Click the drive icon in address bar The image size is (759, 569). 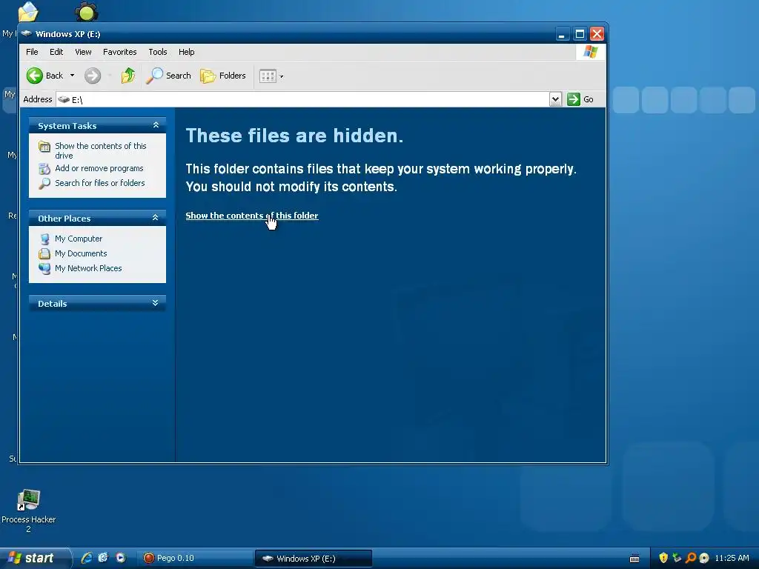pos(64,100)
